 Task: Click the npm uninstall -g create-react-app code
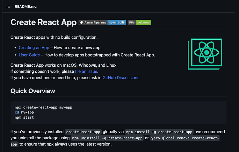click(x=107, y=138)
